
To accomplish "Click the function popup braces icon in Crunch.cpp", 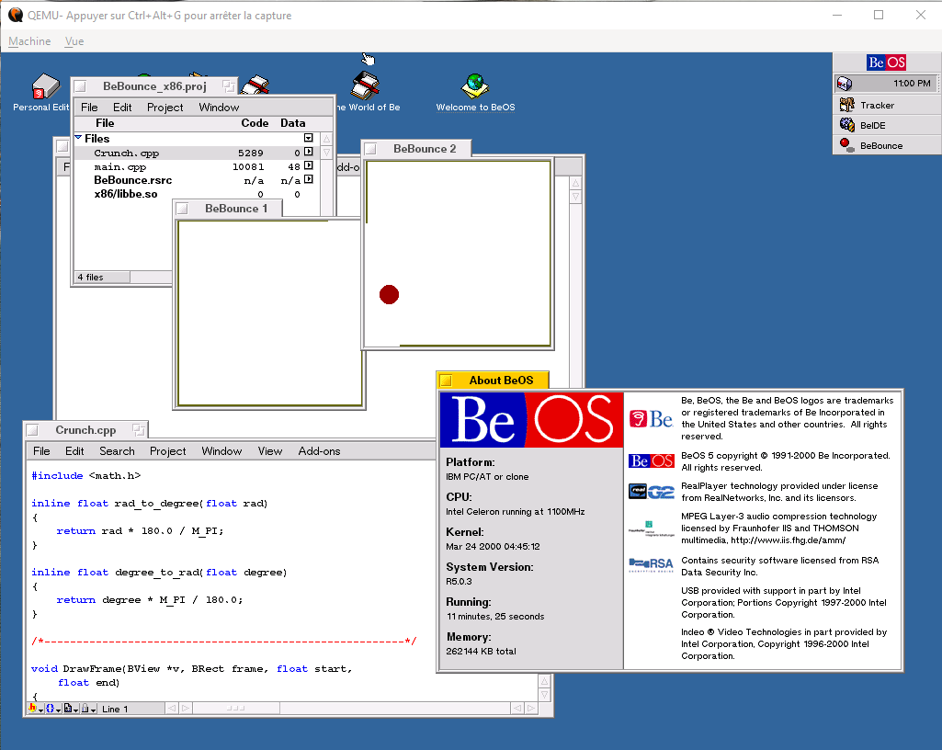I will pos(52,709).
